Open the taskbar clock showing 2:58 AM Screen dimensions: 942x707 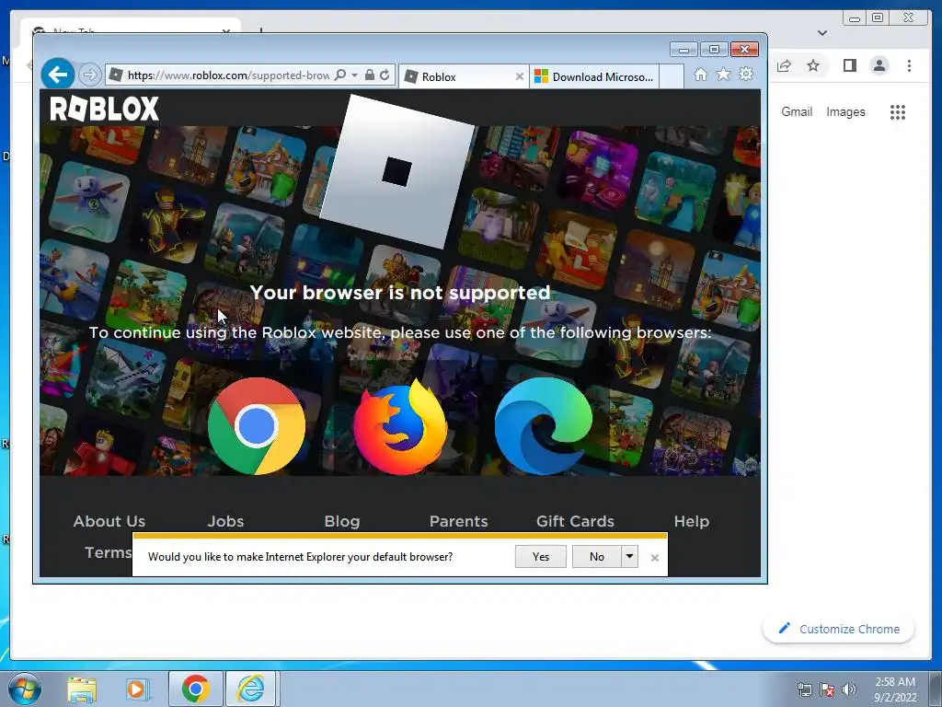click(895, 690)
